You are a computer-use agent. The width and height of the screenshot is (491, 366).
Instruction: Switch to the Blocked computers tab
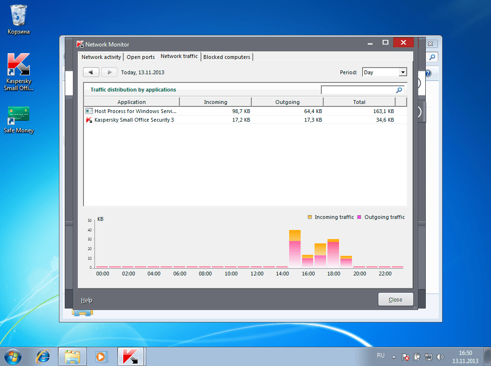pos(227,57)
